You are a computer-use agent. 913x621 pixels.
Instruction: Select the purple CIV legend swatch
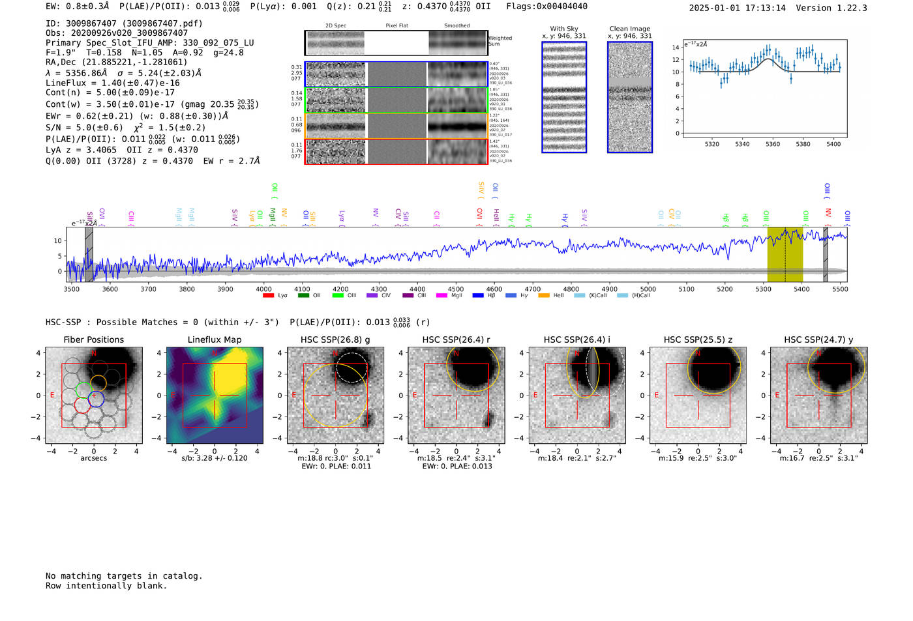point(372,296)
